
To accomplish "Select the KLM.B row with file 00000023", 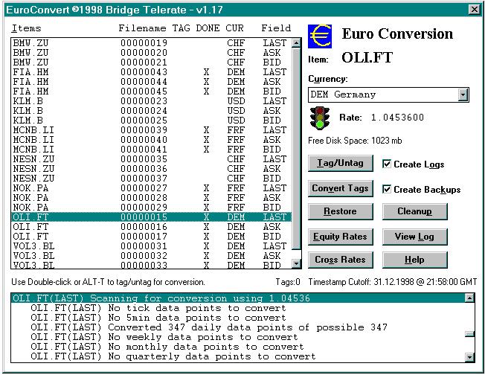I will click(x=149, y=101).
